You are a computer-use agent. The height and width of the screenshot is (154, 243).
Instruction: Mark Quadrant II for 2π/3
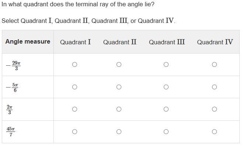coord(119,109)
